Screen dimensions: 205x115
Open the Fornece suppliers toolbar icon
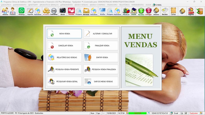(x=13, y=11)
